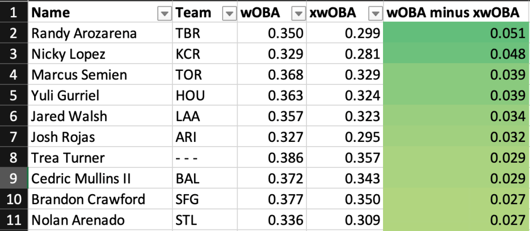The image size is (530, 231).
Task: Open the Team column filter dropdown
Action: tap(228, 13)
